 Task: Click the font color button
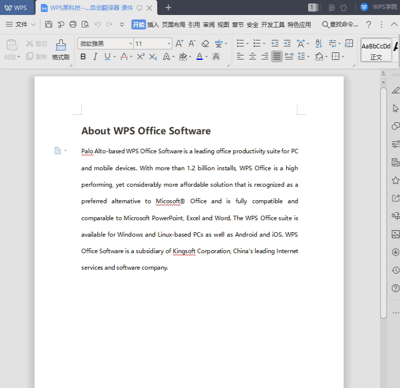[x=199, y=56]
